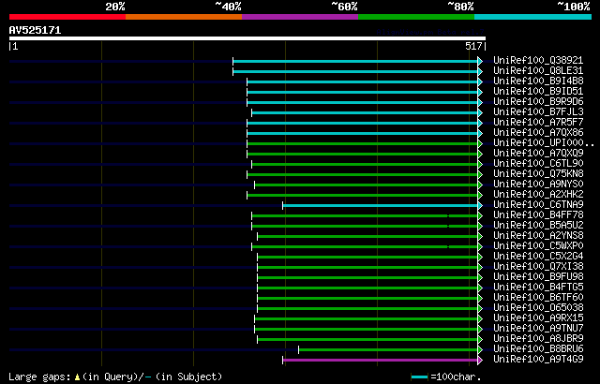Image resolution: width=600 pixels, height=384 pixels.
Task: Click the UniRef100_A8JBR9 label
Action: pyautogui.click(x=538, y=339)
